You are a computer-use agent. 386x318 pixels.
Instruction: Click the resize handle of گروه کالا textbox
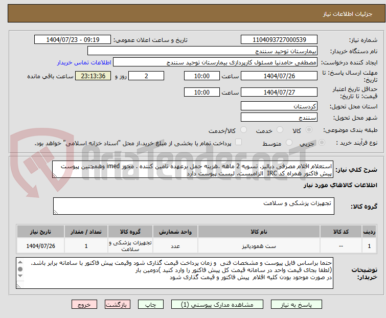pos(56,212)
